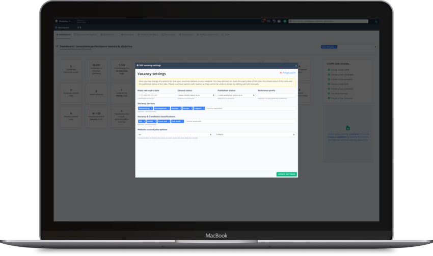Click the 0 / 125 resumes parsed card
The image size is (433, 256).
96,117
